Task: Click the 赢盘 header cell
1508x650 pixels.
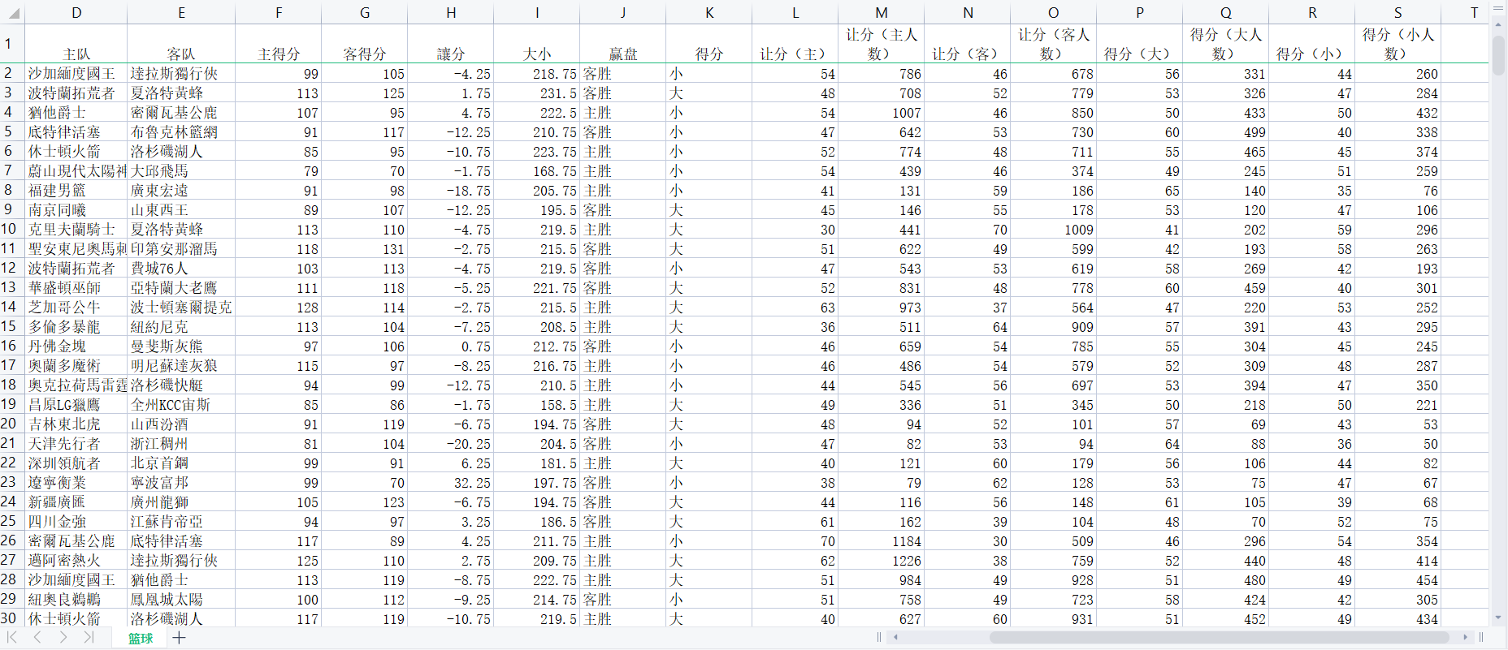Action: click(x=623, y=44)
